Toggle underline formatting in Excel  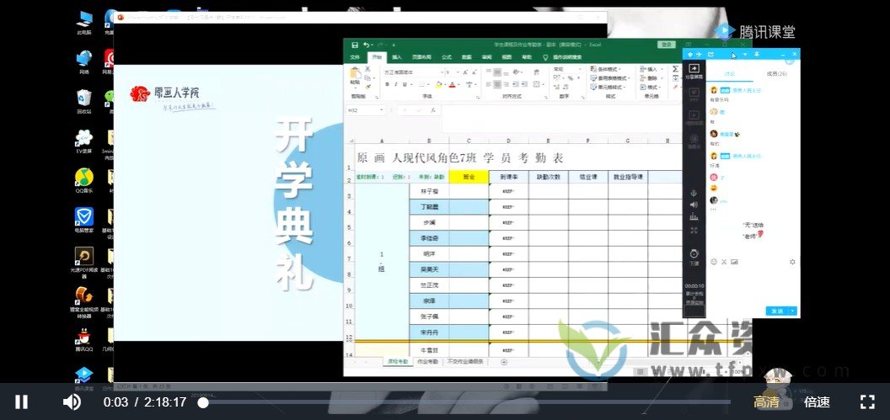coord(405,84)
